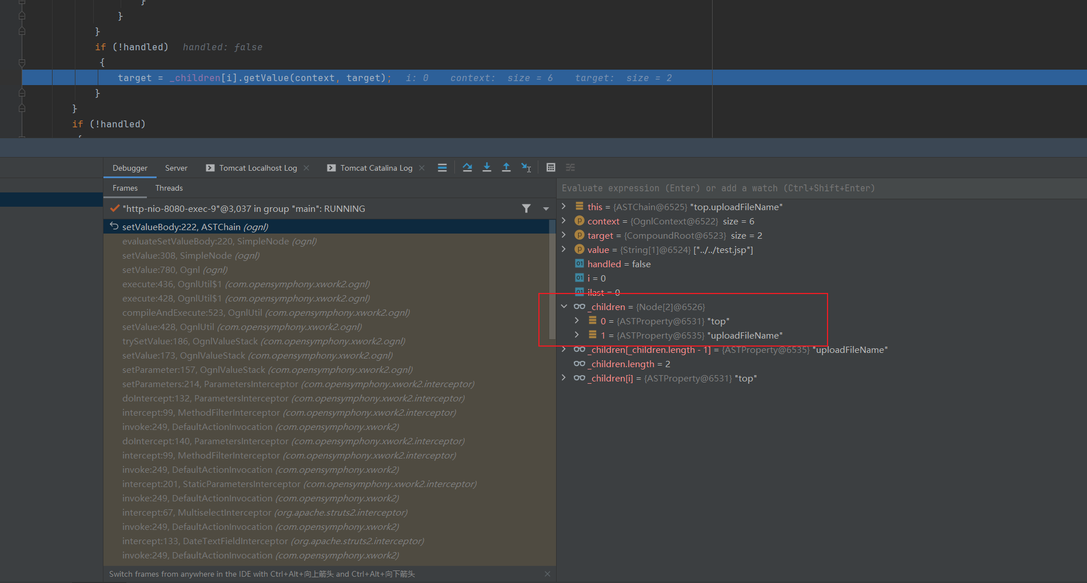Click the Step Over arrow icon
The image size is (1087, 583).
coord(467,168)
